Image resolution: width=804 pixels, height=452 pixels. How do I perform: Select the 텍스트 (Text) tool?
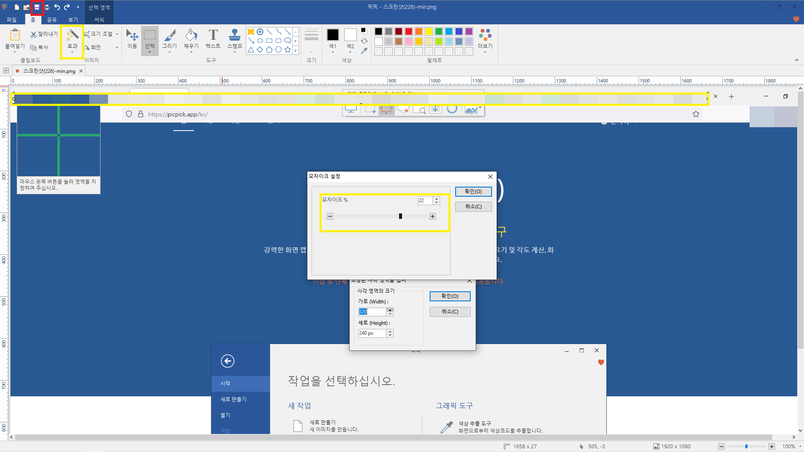click(213, 40)
